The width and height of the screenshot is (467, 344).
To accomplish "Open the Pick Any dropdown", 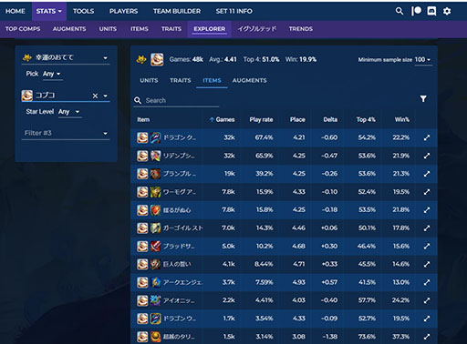I will (x=52, y=74).
